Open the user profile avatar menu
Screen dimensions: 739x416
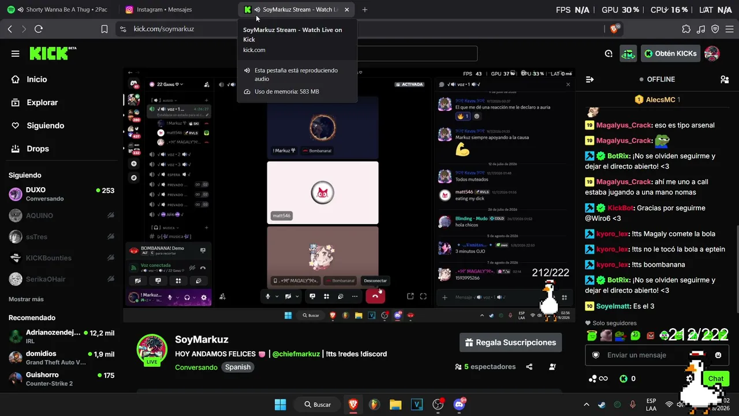click(712, 54)
